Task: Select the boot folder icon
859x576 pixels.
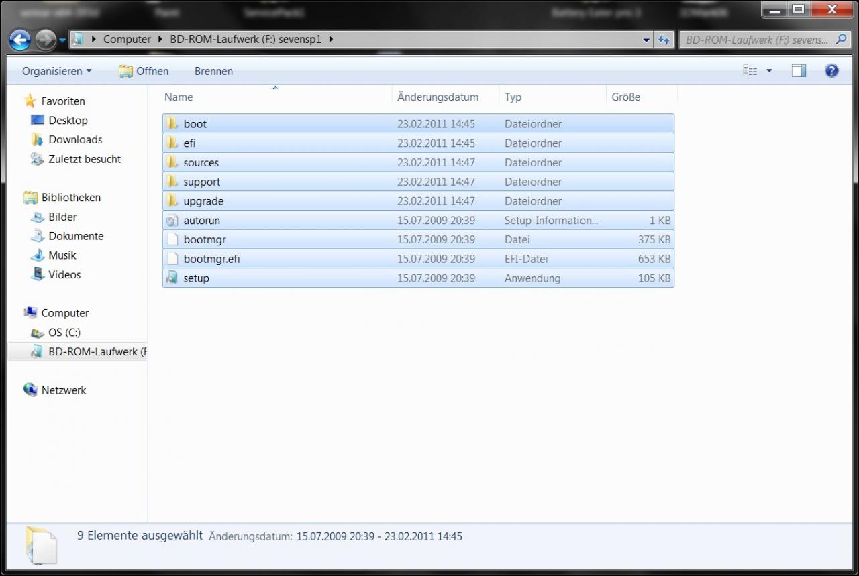Action: [x=172, y=123]
